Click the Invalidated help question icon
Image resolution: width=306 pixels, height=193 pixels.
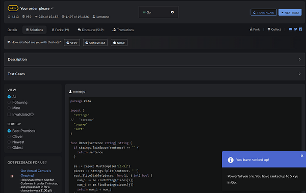32,115
